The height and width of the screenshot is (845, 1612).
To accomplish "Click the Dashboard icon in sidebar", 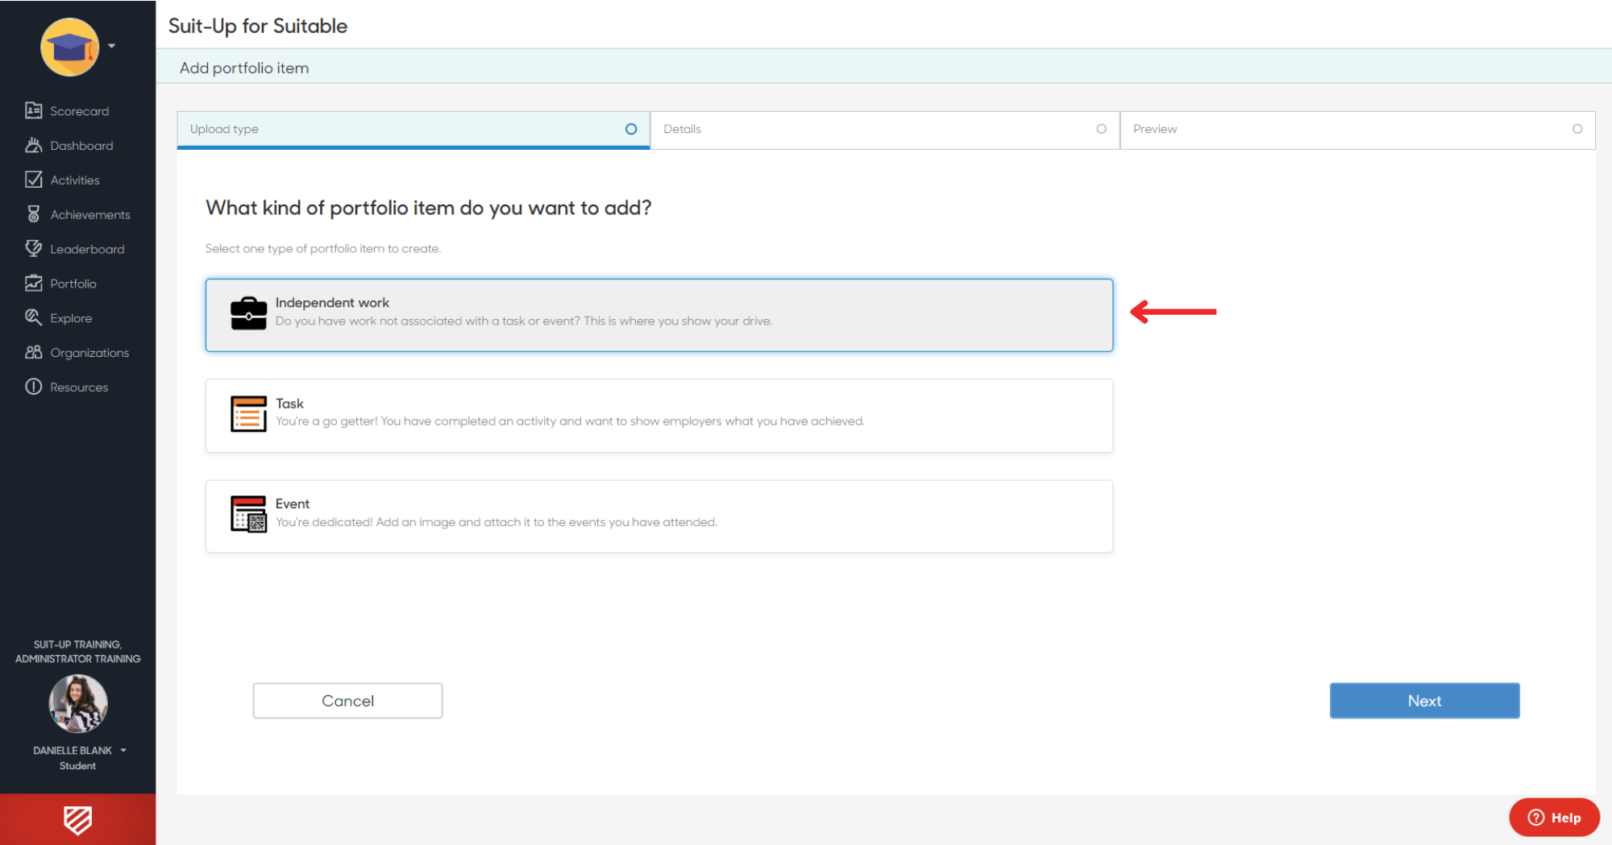I will tap(33, 145).
